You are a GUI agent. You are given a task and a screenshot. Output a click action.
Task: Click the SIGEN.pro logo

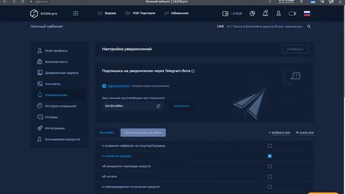click(44, 13)
